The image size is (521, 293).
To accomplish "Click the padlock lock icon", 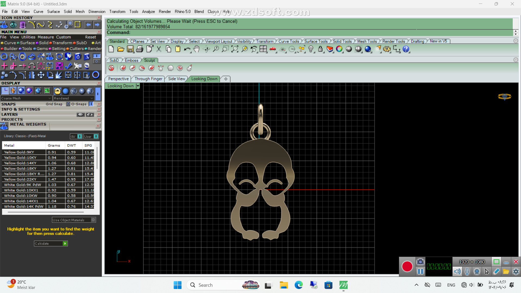I will click(x=320, y=49).
